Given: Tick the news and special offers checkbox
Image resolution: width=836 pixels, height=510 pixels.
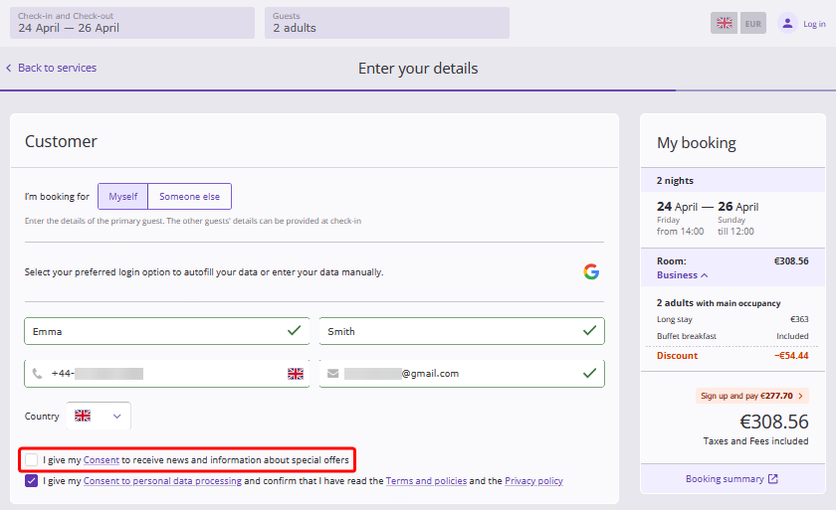Looking at the screenshot, I should (x=32, y=460).
